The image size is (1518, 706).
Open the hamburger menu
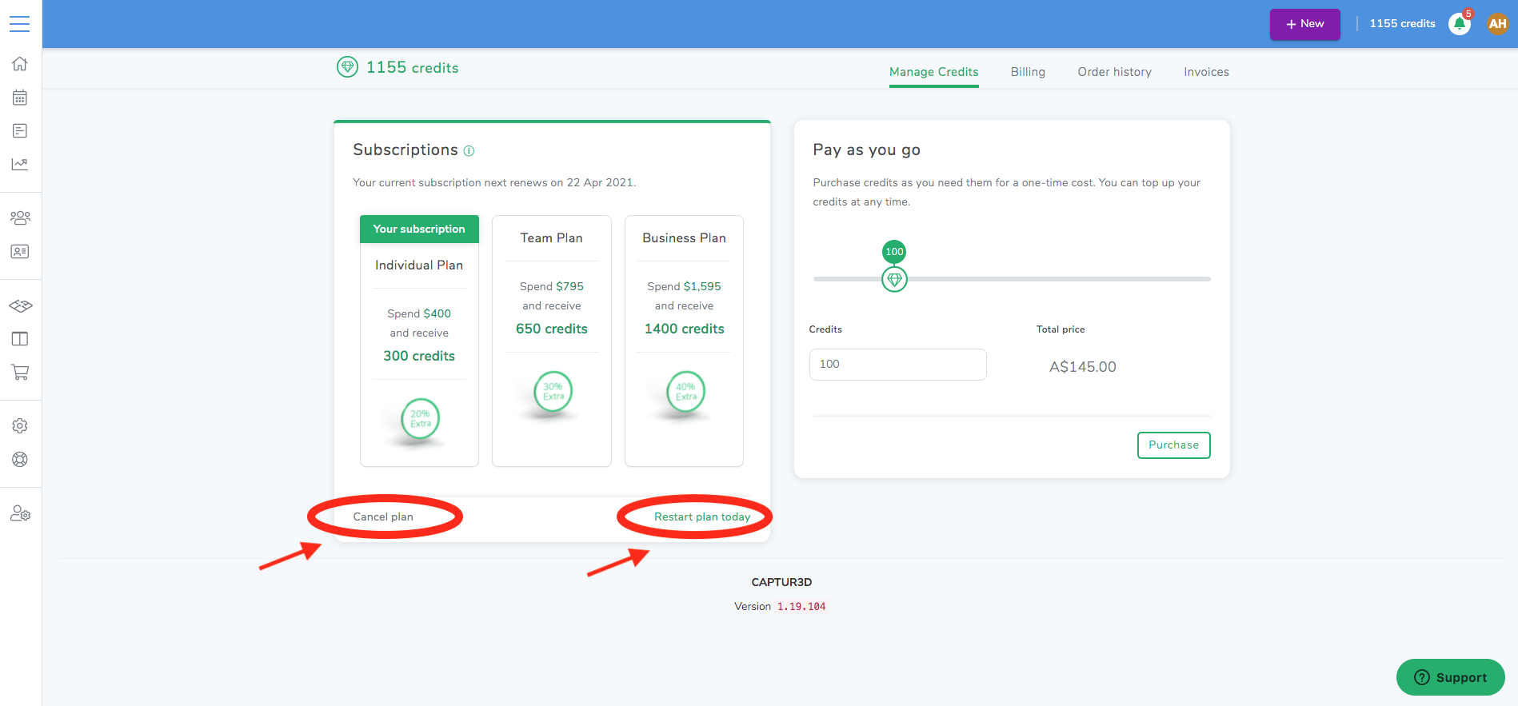tap(20, 24)
